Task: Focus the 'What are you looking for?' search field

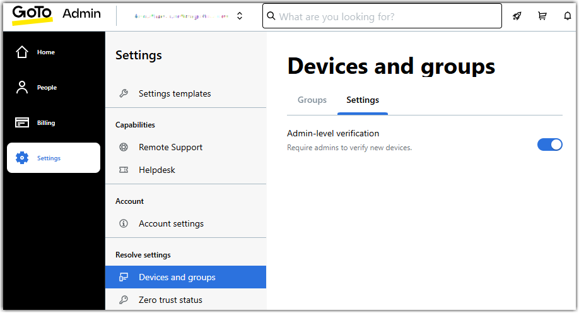Action: coord(385,16)
